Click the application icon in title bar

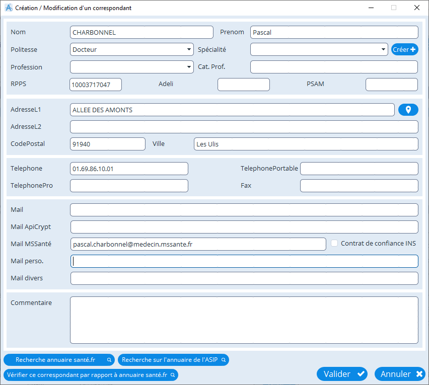[8, 8]
